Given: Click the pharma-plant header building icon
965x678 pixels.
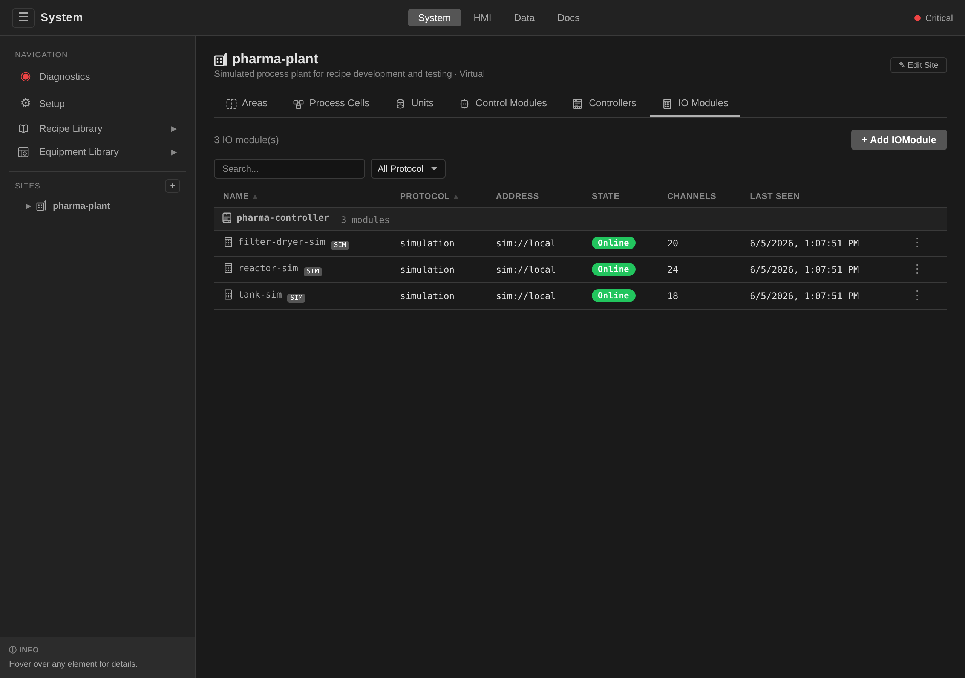Looking at the screenshot, I should (221, 59).
